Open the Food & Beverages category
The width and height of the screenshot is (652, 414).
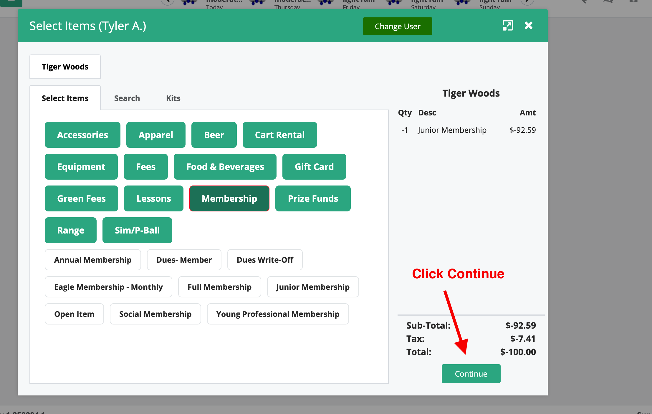pyautogui.click(x=225, y=167)
